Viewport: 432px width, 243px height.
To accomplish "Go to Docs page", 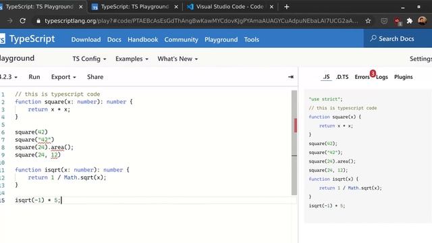I will (114, 40).
